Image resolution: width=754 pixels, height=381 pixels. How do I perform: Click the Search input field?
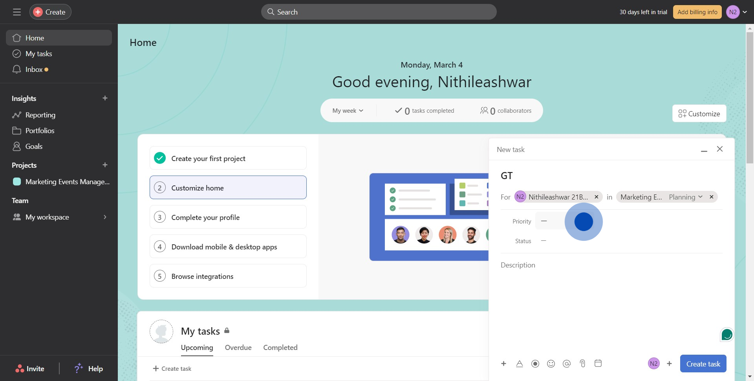[x=379, y=12]
